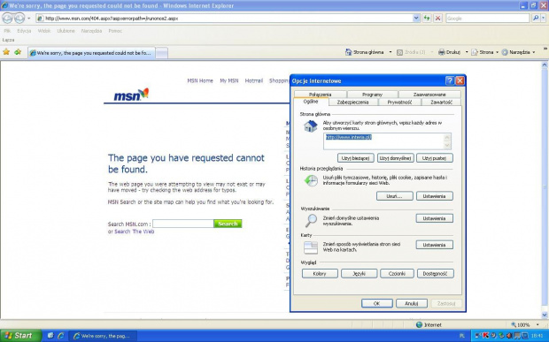Open Ustawienia under Wyszukiwanie
Viewport: 549px width, 342px height.
pos(435,218)
